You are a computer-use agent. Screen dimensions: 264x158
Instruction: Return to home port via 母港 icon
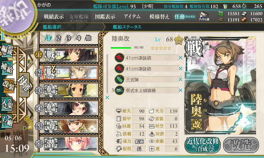coord(24,85)
